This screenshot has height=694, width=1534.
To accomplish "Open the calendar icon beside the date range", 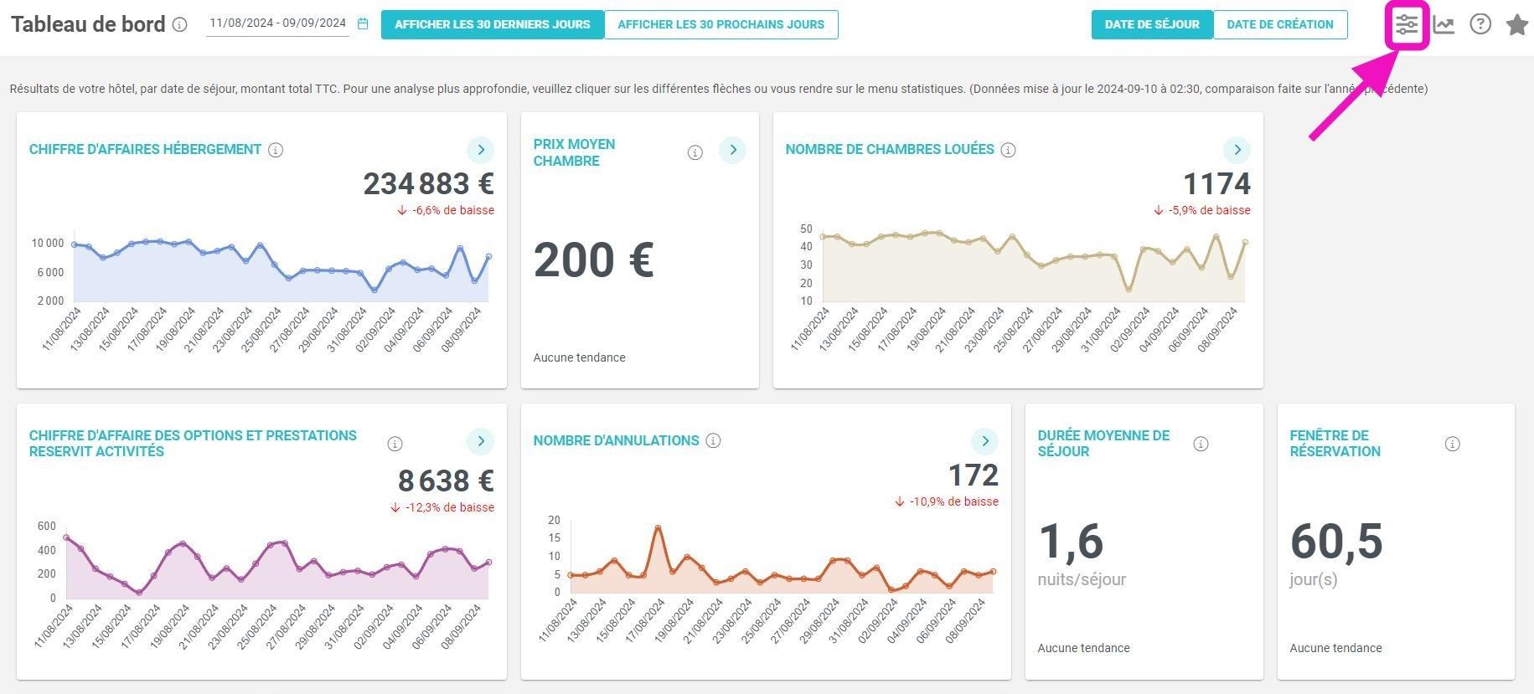I will (x=363, y=23).
